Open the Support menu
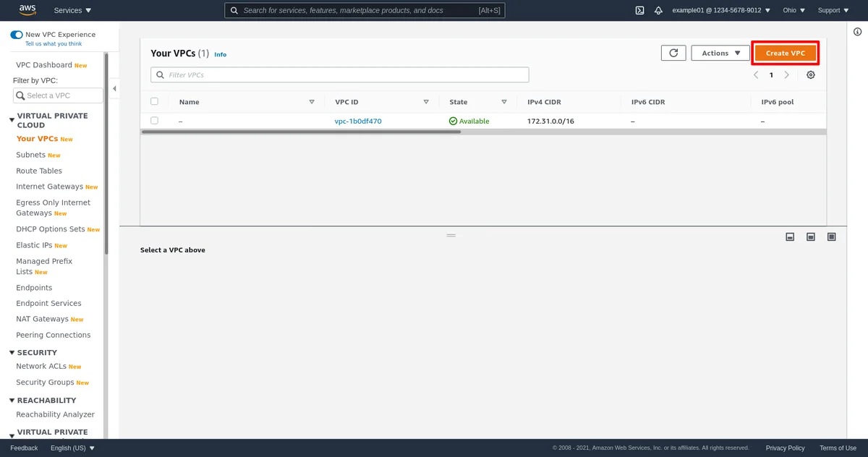The width and height of the screenshot is (868, 457). [x=832, y=10]
